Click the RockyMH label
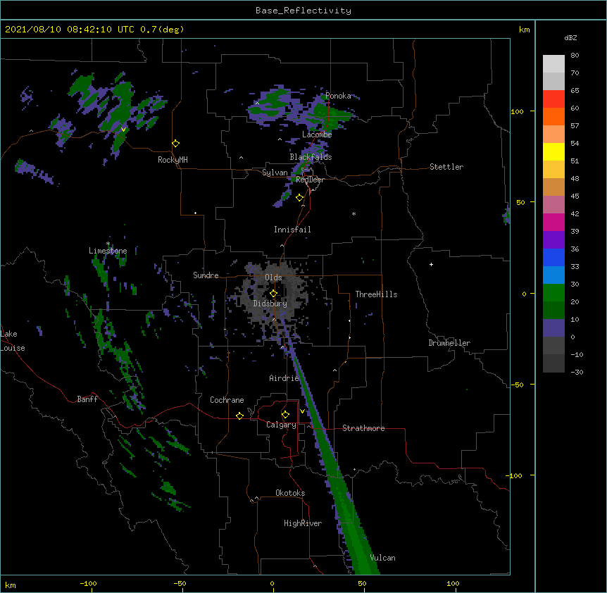 tap(173, 160)
